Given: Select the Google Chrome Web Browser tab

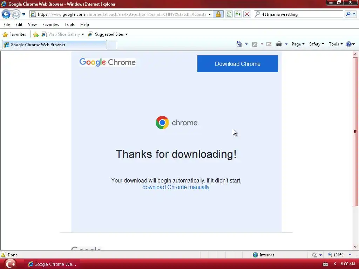Looking at the screenshot, I should 54,45.
